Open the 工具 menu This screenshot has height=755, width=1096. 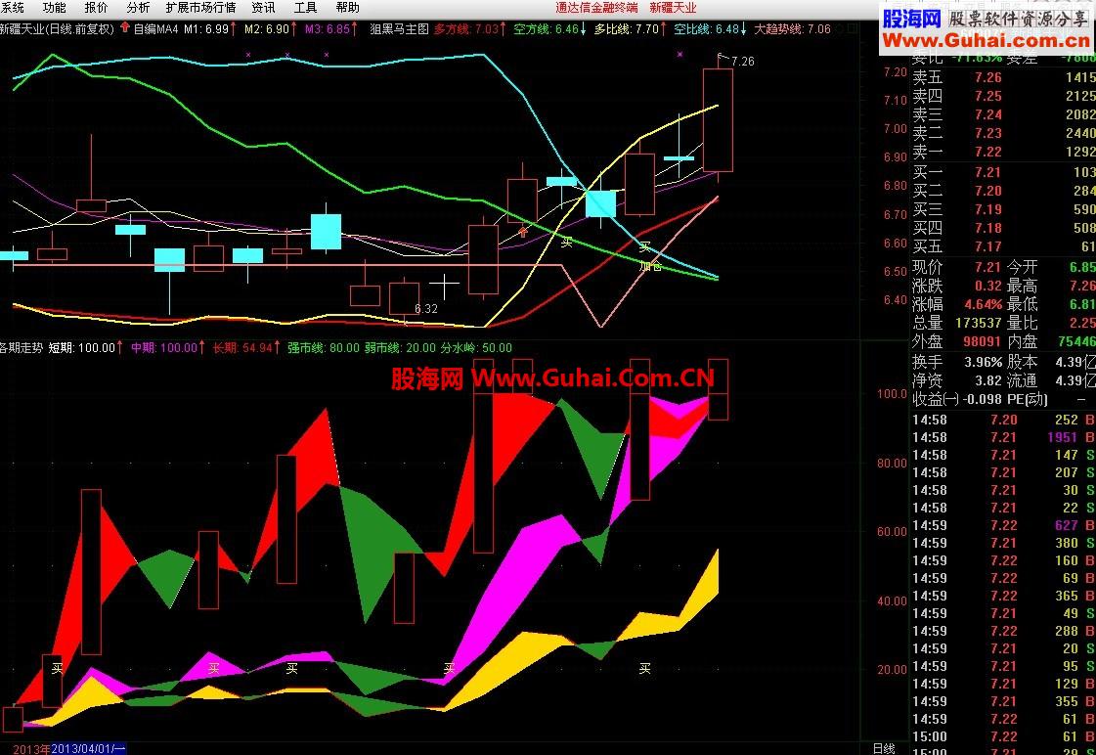(305, 8)
